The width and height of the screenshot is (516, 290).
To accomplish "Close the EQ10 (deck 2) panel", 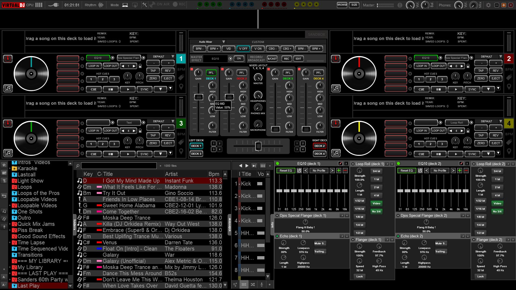I will click(467, 164).
